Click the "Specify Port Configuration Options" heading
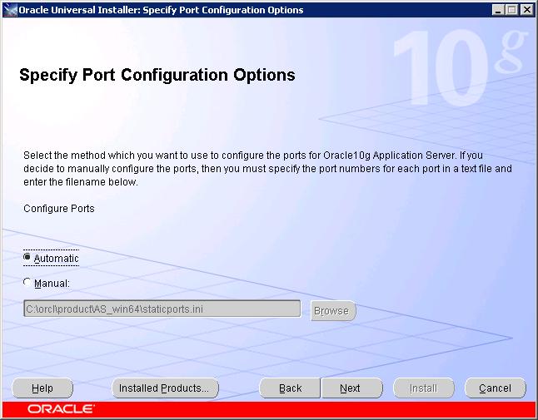The image size is (538, 420). pyautogui.click(x=157, y=76)
